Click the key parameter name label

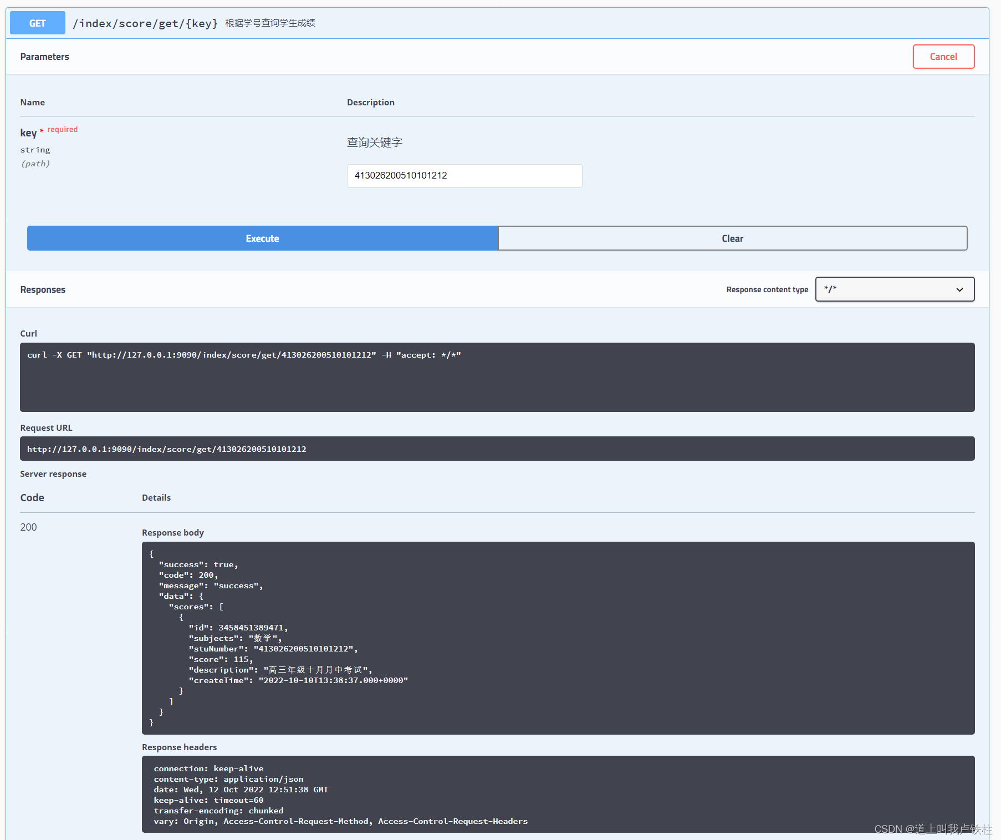point(28,133)
